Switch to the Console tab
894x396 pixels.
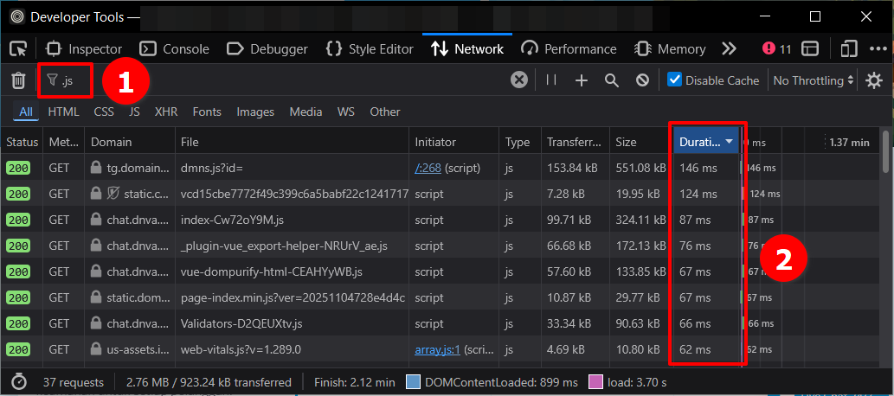[x=175, y=49]
